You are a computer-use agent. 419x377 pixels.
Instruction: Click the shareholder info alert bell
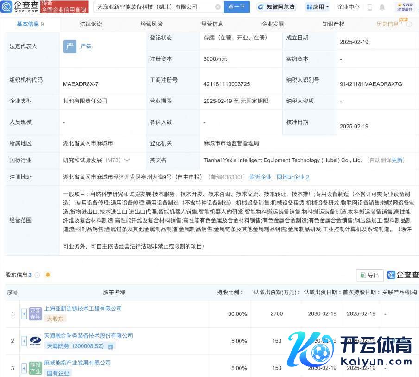click(x=47, y=275)
